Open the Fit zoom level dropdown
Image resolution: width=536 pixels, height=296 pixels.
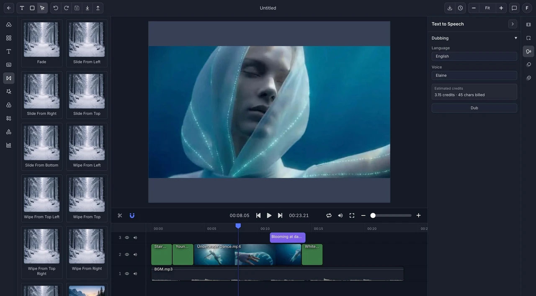[487, 8]
